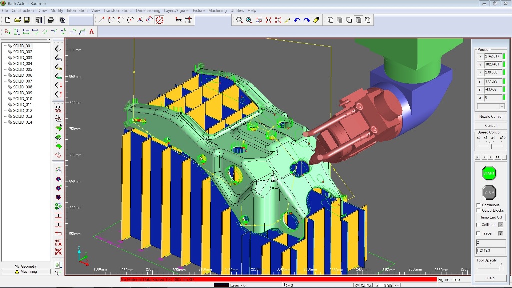Open the dropdown below the A position field
The image size is (512, 288).
point(501,107)
